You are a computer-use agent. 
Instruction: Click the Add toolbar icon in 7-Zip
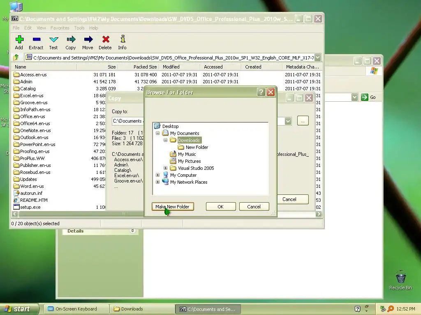[x=19, y=40]
